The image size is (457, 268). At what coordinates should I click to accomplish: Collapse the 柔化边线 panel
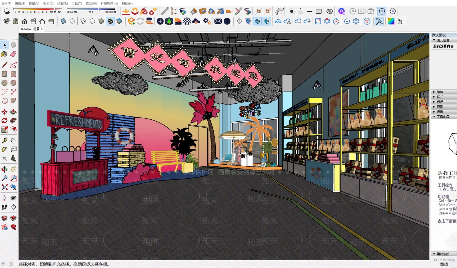[444, 254]
